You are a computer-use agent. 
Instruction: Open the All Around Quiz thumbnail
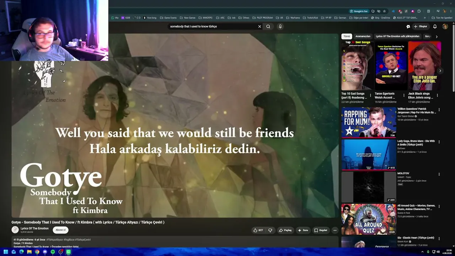point(369,219)
